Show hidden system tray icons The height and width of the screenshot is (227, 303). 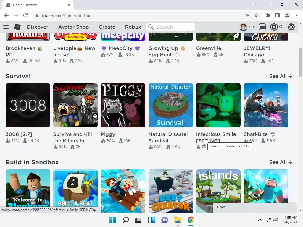click(x=260, y=220)
